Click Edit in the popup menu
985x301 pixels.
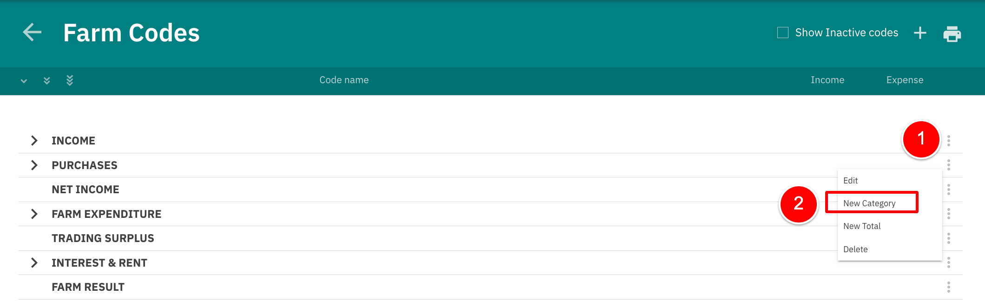coord(851,180)
